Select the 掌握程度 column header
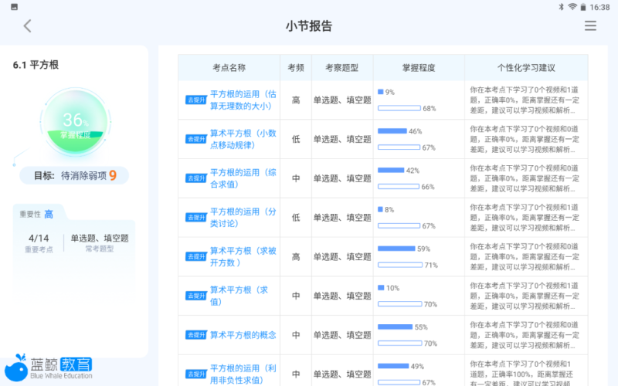618x386 pixels. point(419,68)
